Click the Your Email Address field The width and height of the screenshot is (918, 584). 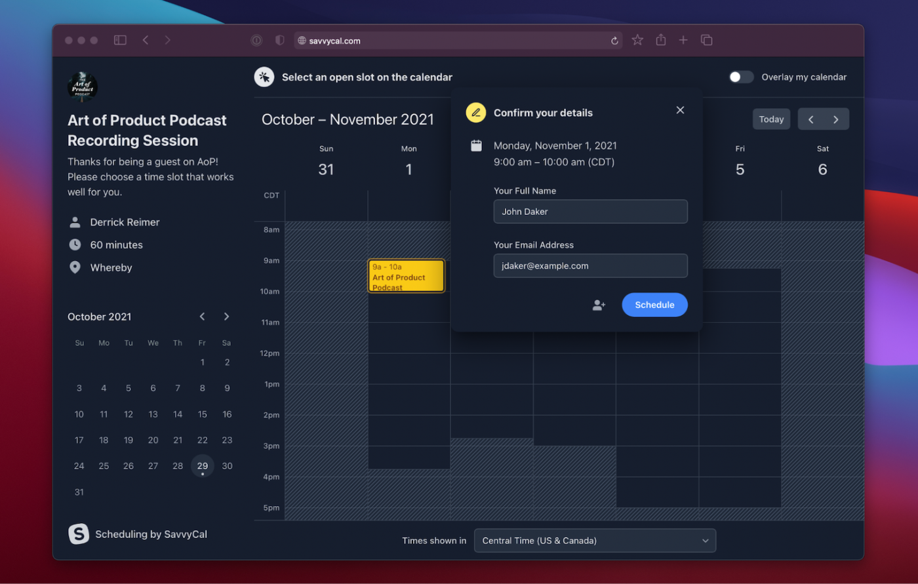590,266
